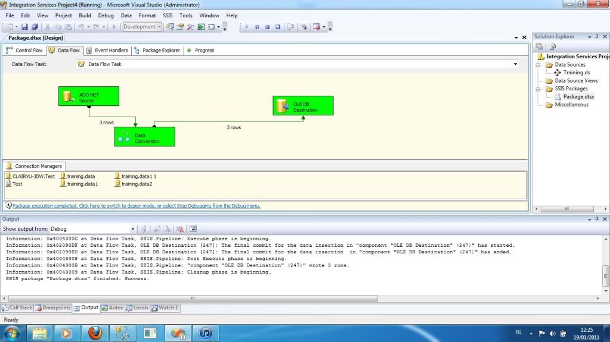Click the Clear All icon in Output
This screenshot has height=342, width=610.
pos(179,229)
